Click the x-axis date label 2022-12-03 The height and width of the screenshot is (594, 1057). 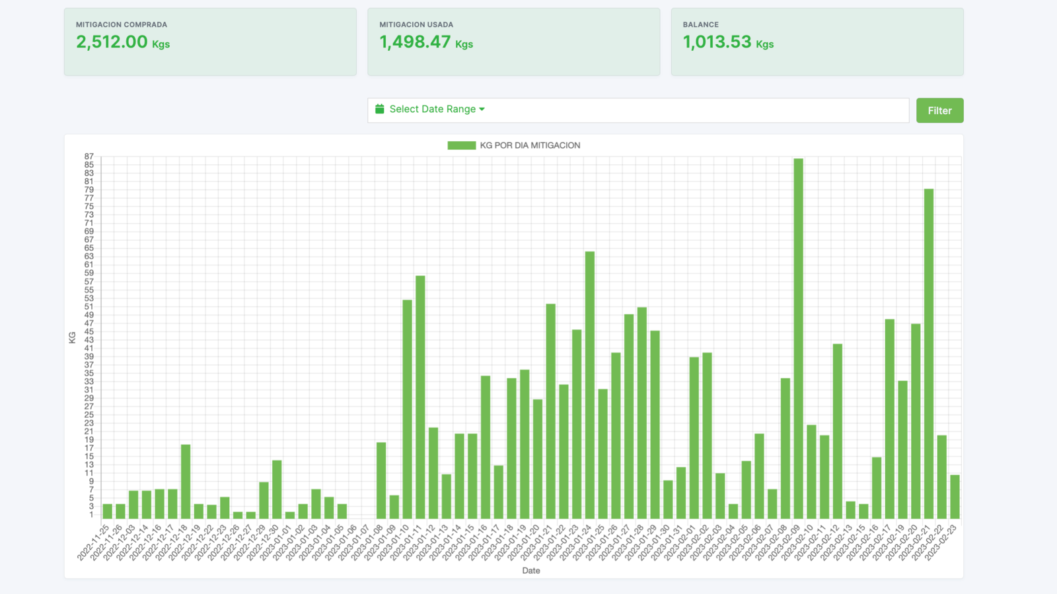pyautogui.click(x=120, y=543)
